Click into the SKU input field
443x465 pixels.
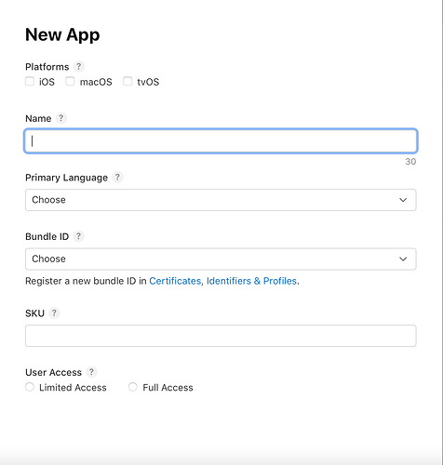(x=221, y=336)
